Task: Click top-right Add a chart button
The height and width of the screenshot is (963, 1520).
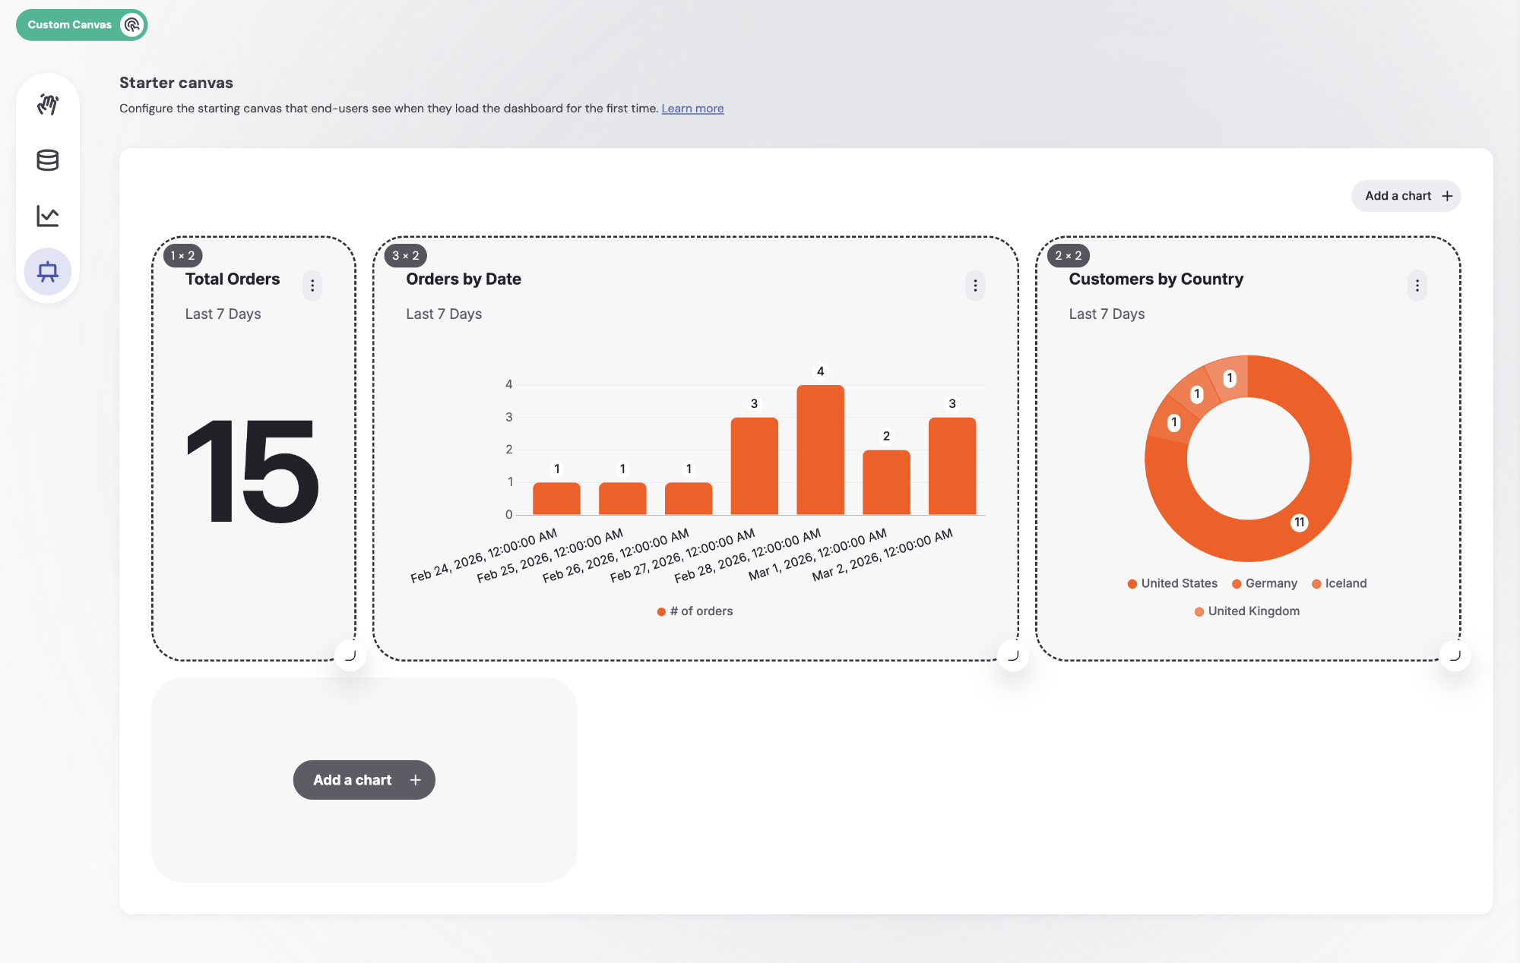Action: pos(1406,196)
